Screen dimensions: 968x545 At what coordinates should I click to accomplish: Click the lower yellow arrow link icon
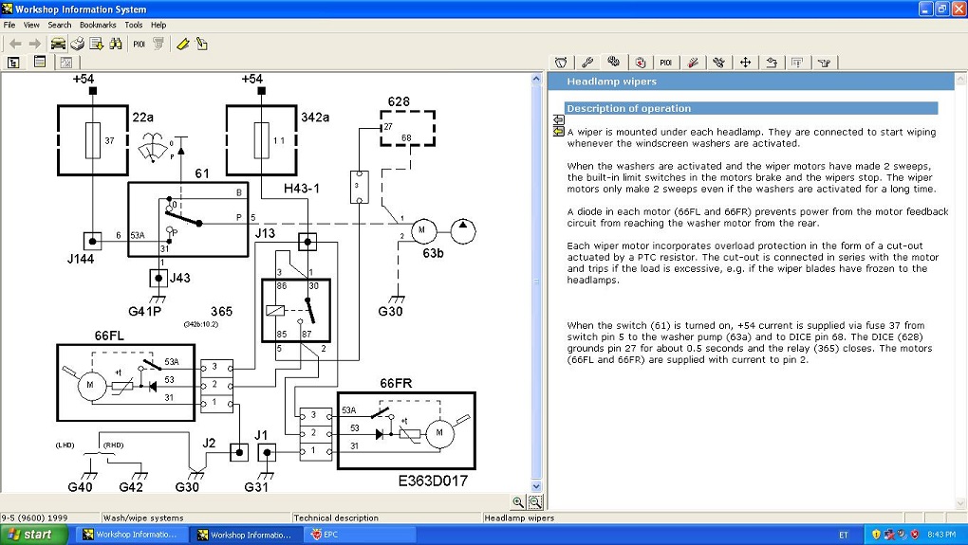[x=559, y=131]
